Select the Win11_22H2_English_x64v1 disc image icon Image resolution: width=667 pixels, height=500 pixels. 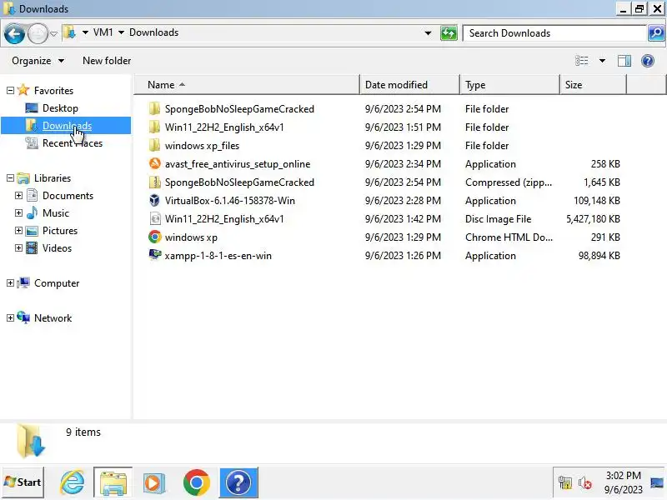click(x=155, y=218)
